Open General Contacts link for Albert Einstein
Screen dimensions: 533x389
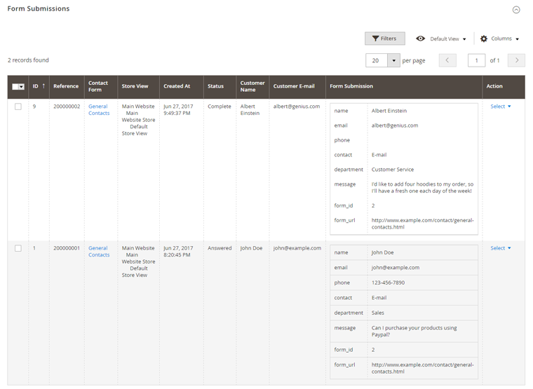(99, 110)
